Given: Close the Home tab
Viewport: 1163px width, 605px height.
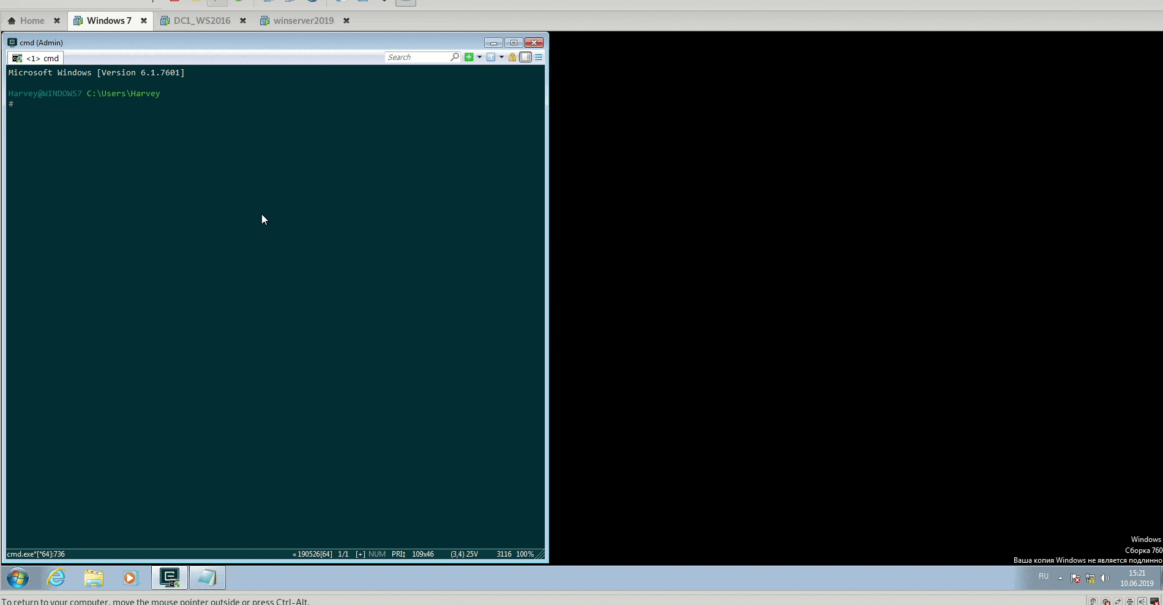Looking at the screenshot, I should click(57, 21).
